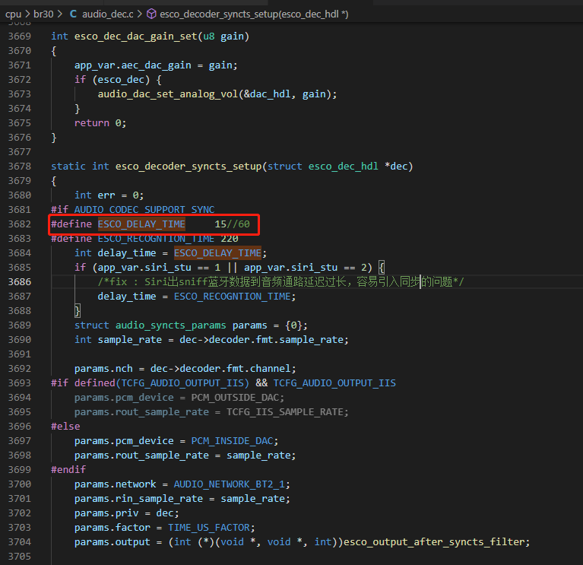
Task: Expand chevron after 'cpu' breadcrumb
Action: tap(27, 14)
